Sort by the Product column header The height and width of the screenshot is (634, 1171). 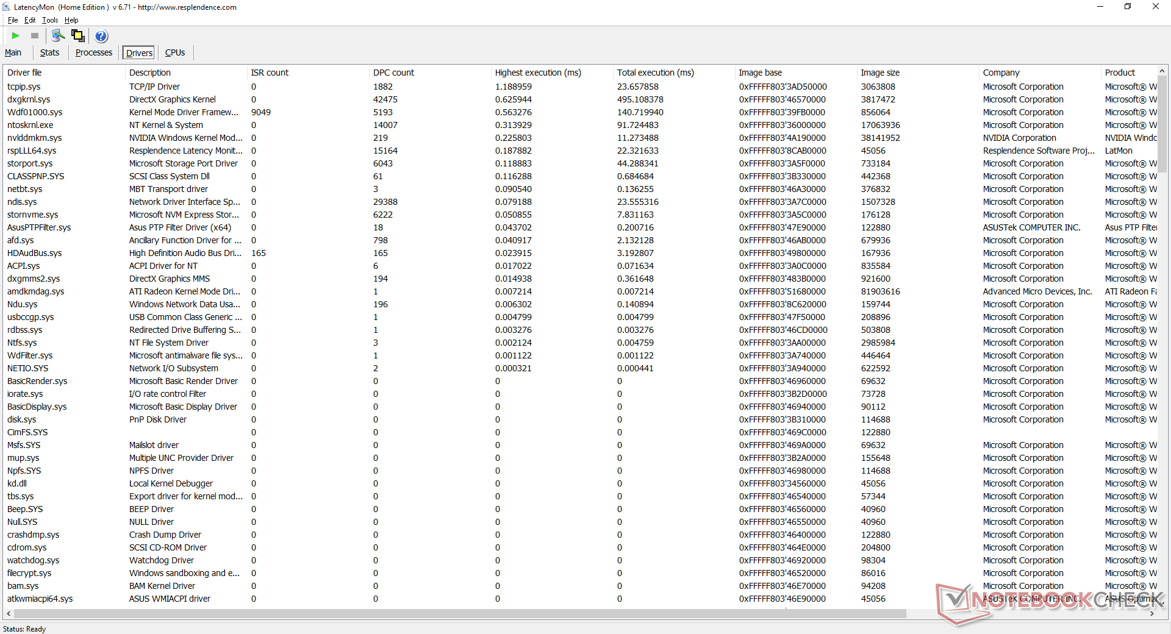pyautogui.click(x=1128, y=73)
